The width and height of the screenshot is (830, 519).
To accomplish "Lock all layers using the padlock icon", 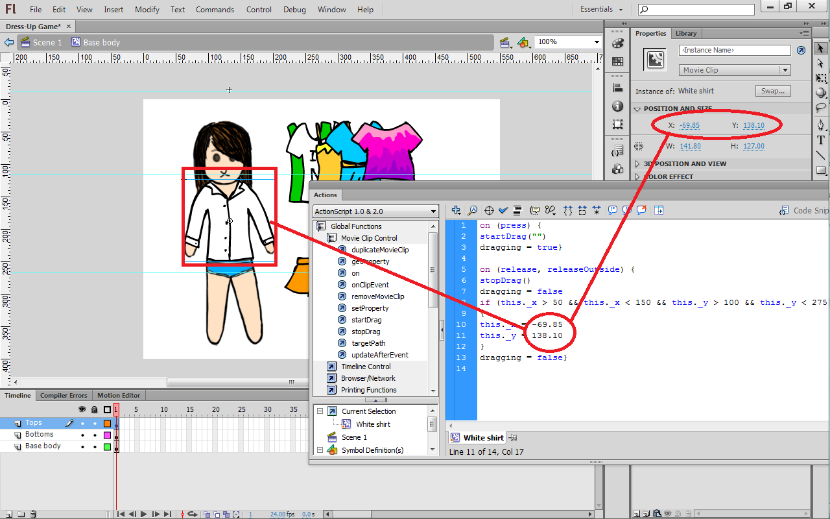I will click(94, 409).
